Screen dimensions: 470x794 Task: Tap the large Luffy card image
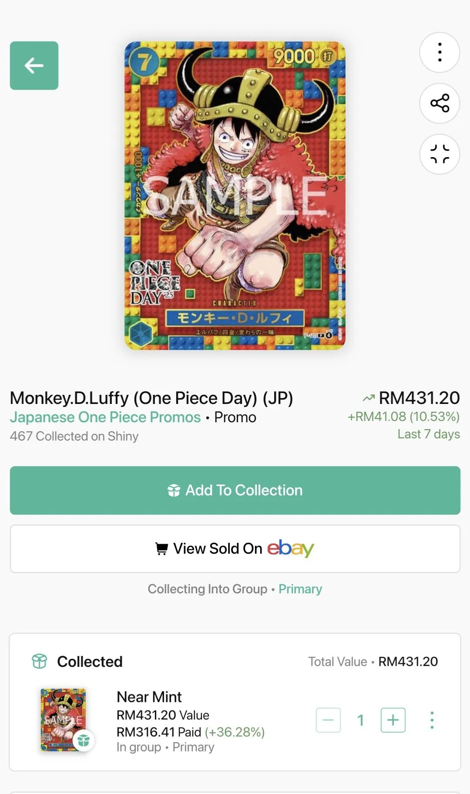[x=235, y=196]
